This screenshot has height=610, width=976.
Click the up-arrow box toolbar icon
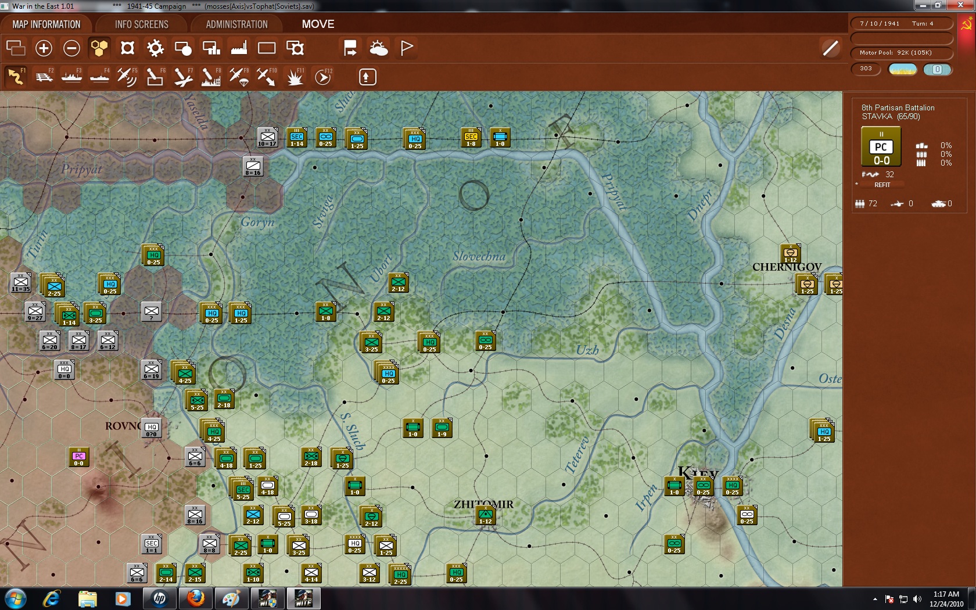click(x=368, y=77)
